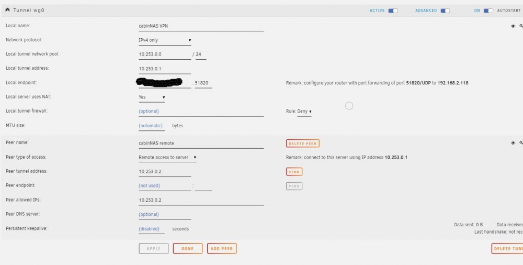Image resolution: width=523 pixels, height=265 pixels.
Task: Edit the tunnel network pool 10.253.0.0 field
Action: point(165,54)
